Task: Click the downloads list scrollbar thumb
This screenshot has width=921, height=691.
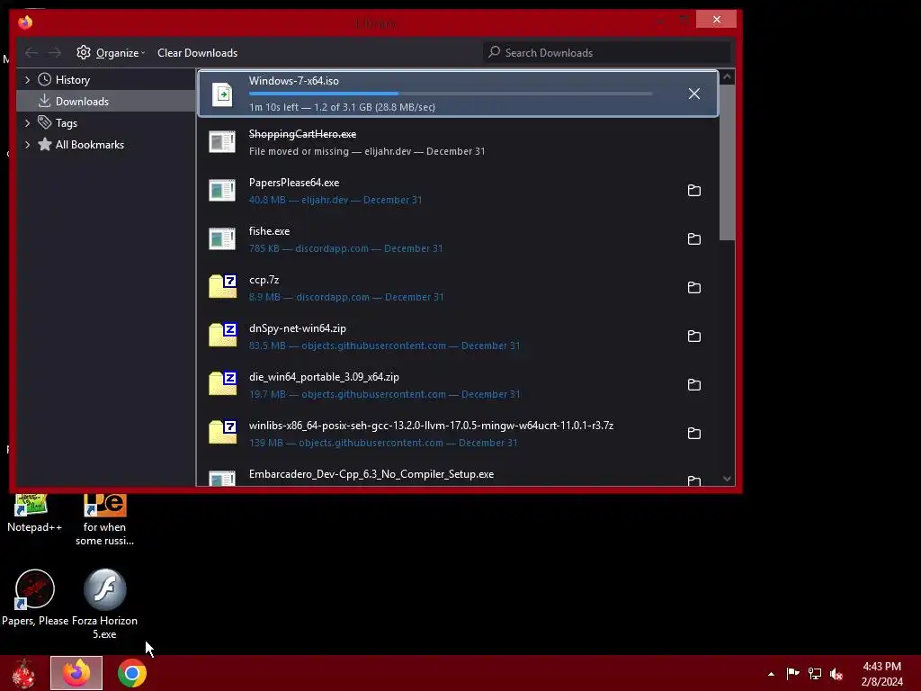Action: pyautogui.click(x=727, y=162)
